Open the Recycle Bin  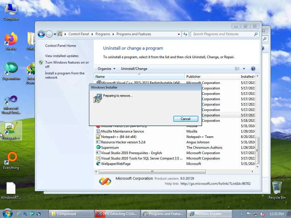pos(277,190)
